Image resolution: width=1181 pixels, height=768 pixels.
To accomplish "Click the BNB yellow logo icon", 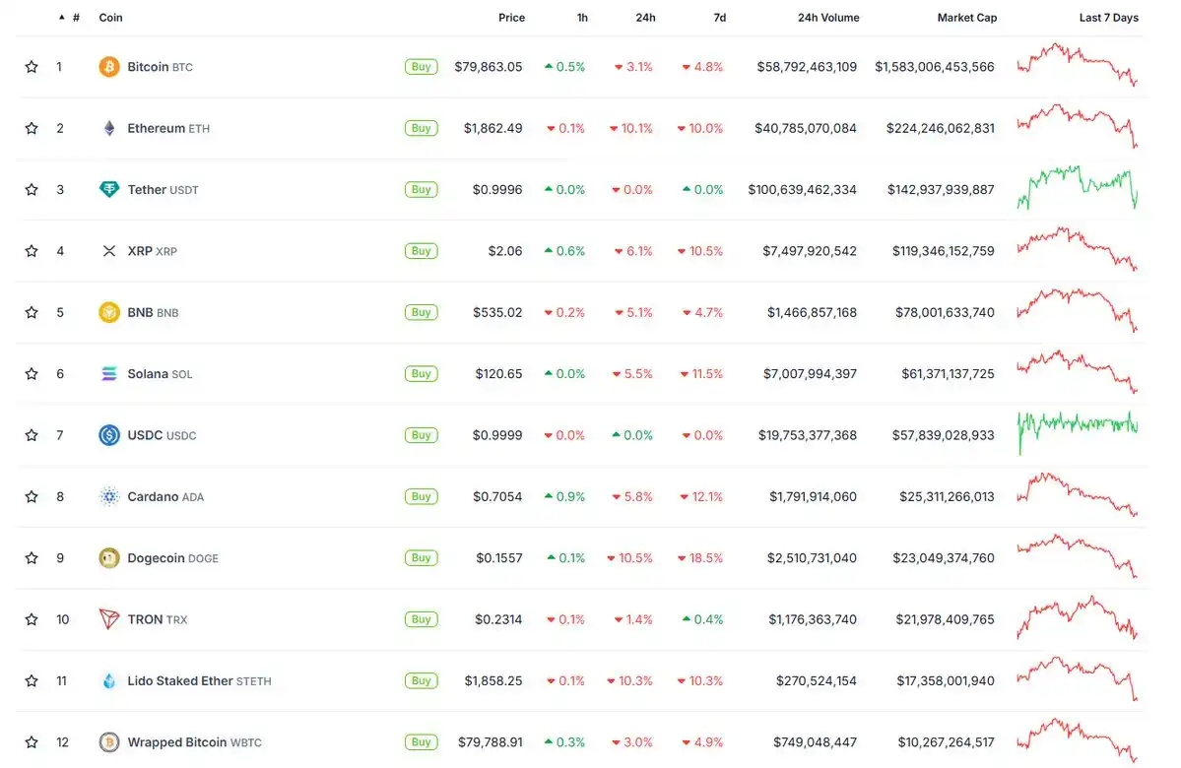I will pos(109,312).
